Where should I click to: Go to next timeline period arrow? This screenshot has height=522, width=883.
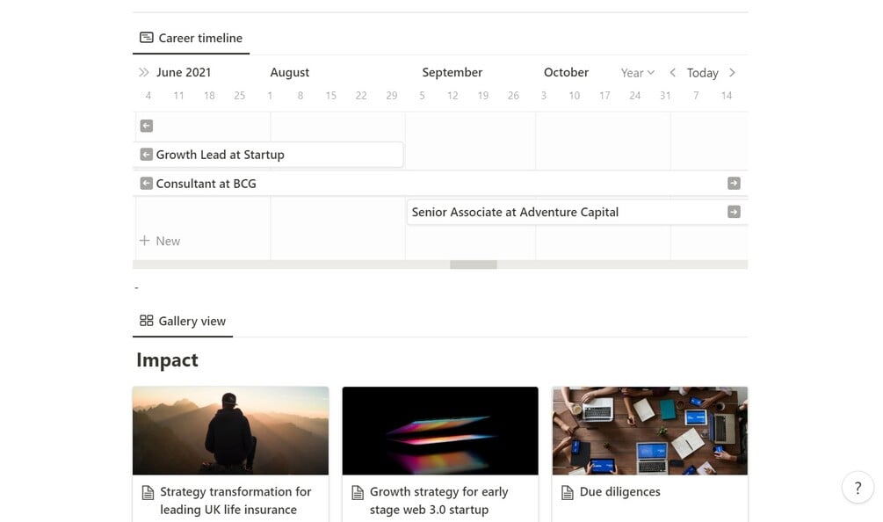pyautogui.click(x=732, y=72)
